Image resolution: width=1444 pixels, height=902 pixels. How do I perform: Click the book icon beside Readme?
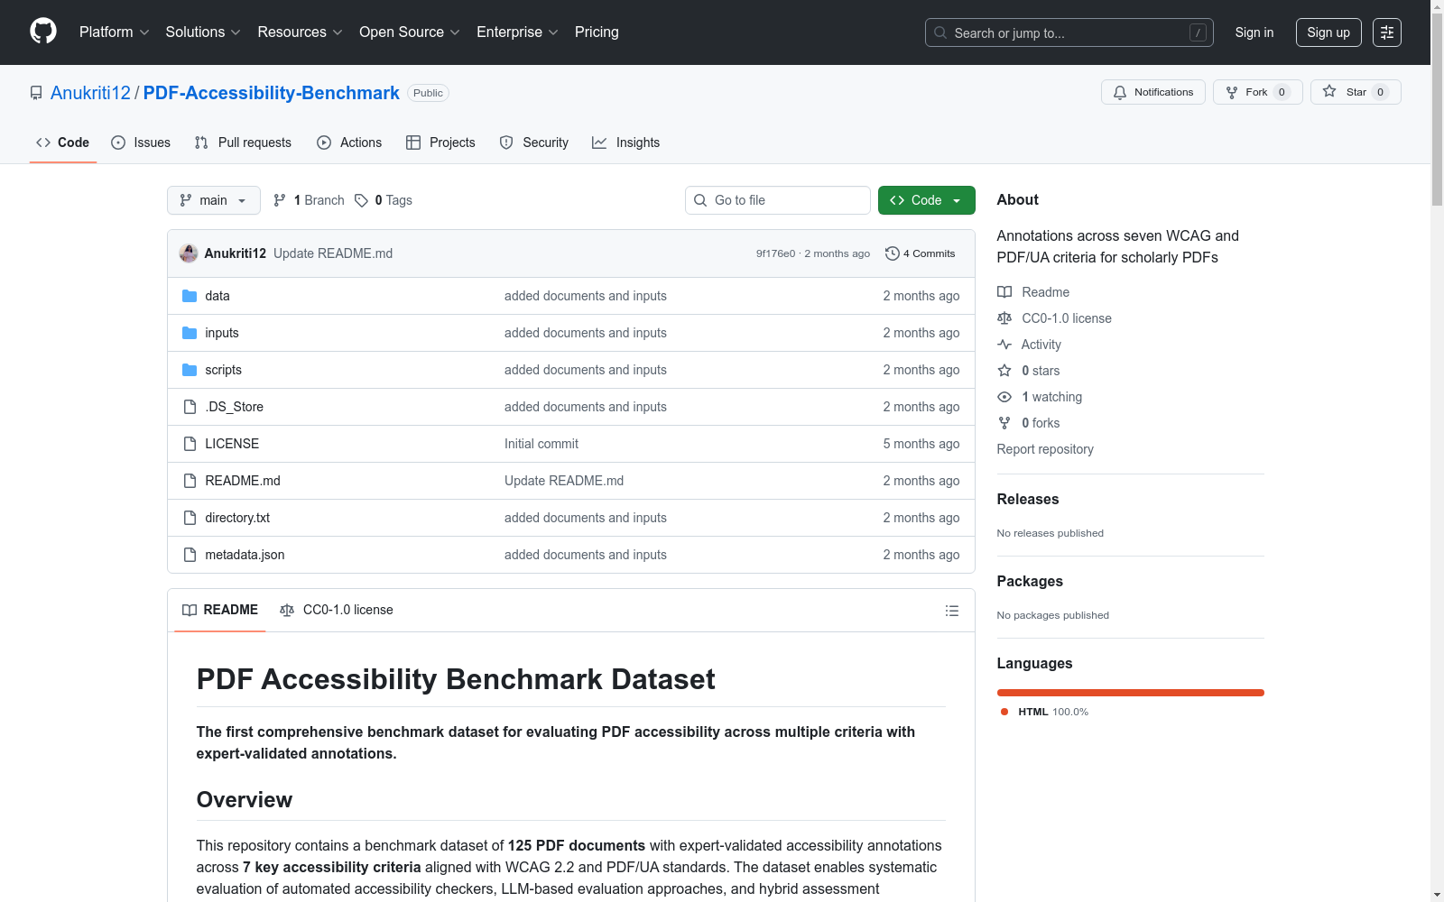pyautogui.click(x=1004, y=292)
